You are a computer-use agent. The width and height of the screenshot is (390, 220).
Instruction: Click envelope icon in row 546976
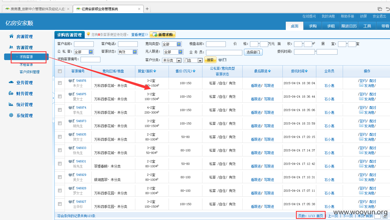tap(361, 85)
